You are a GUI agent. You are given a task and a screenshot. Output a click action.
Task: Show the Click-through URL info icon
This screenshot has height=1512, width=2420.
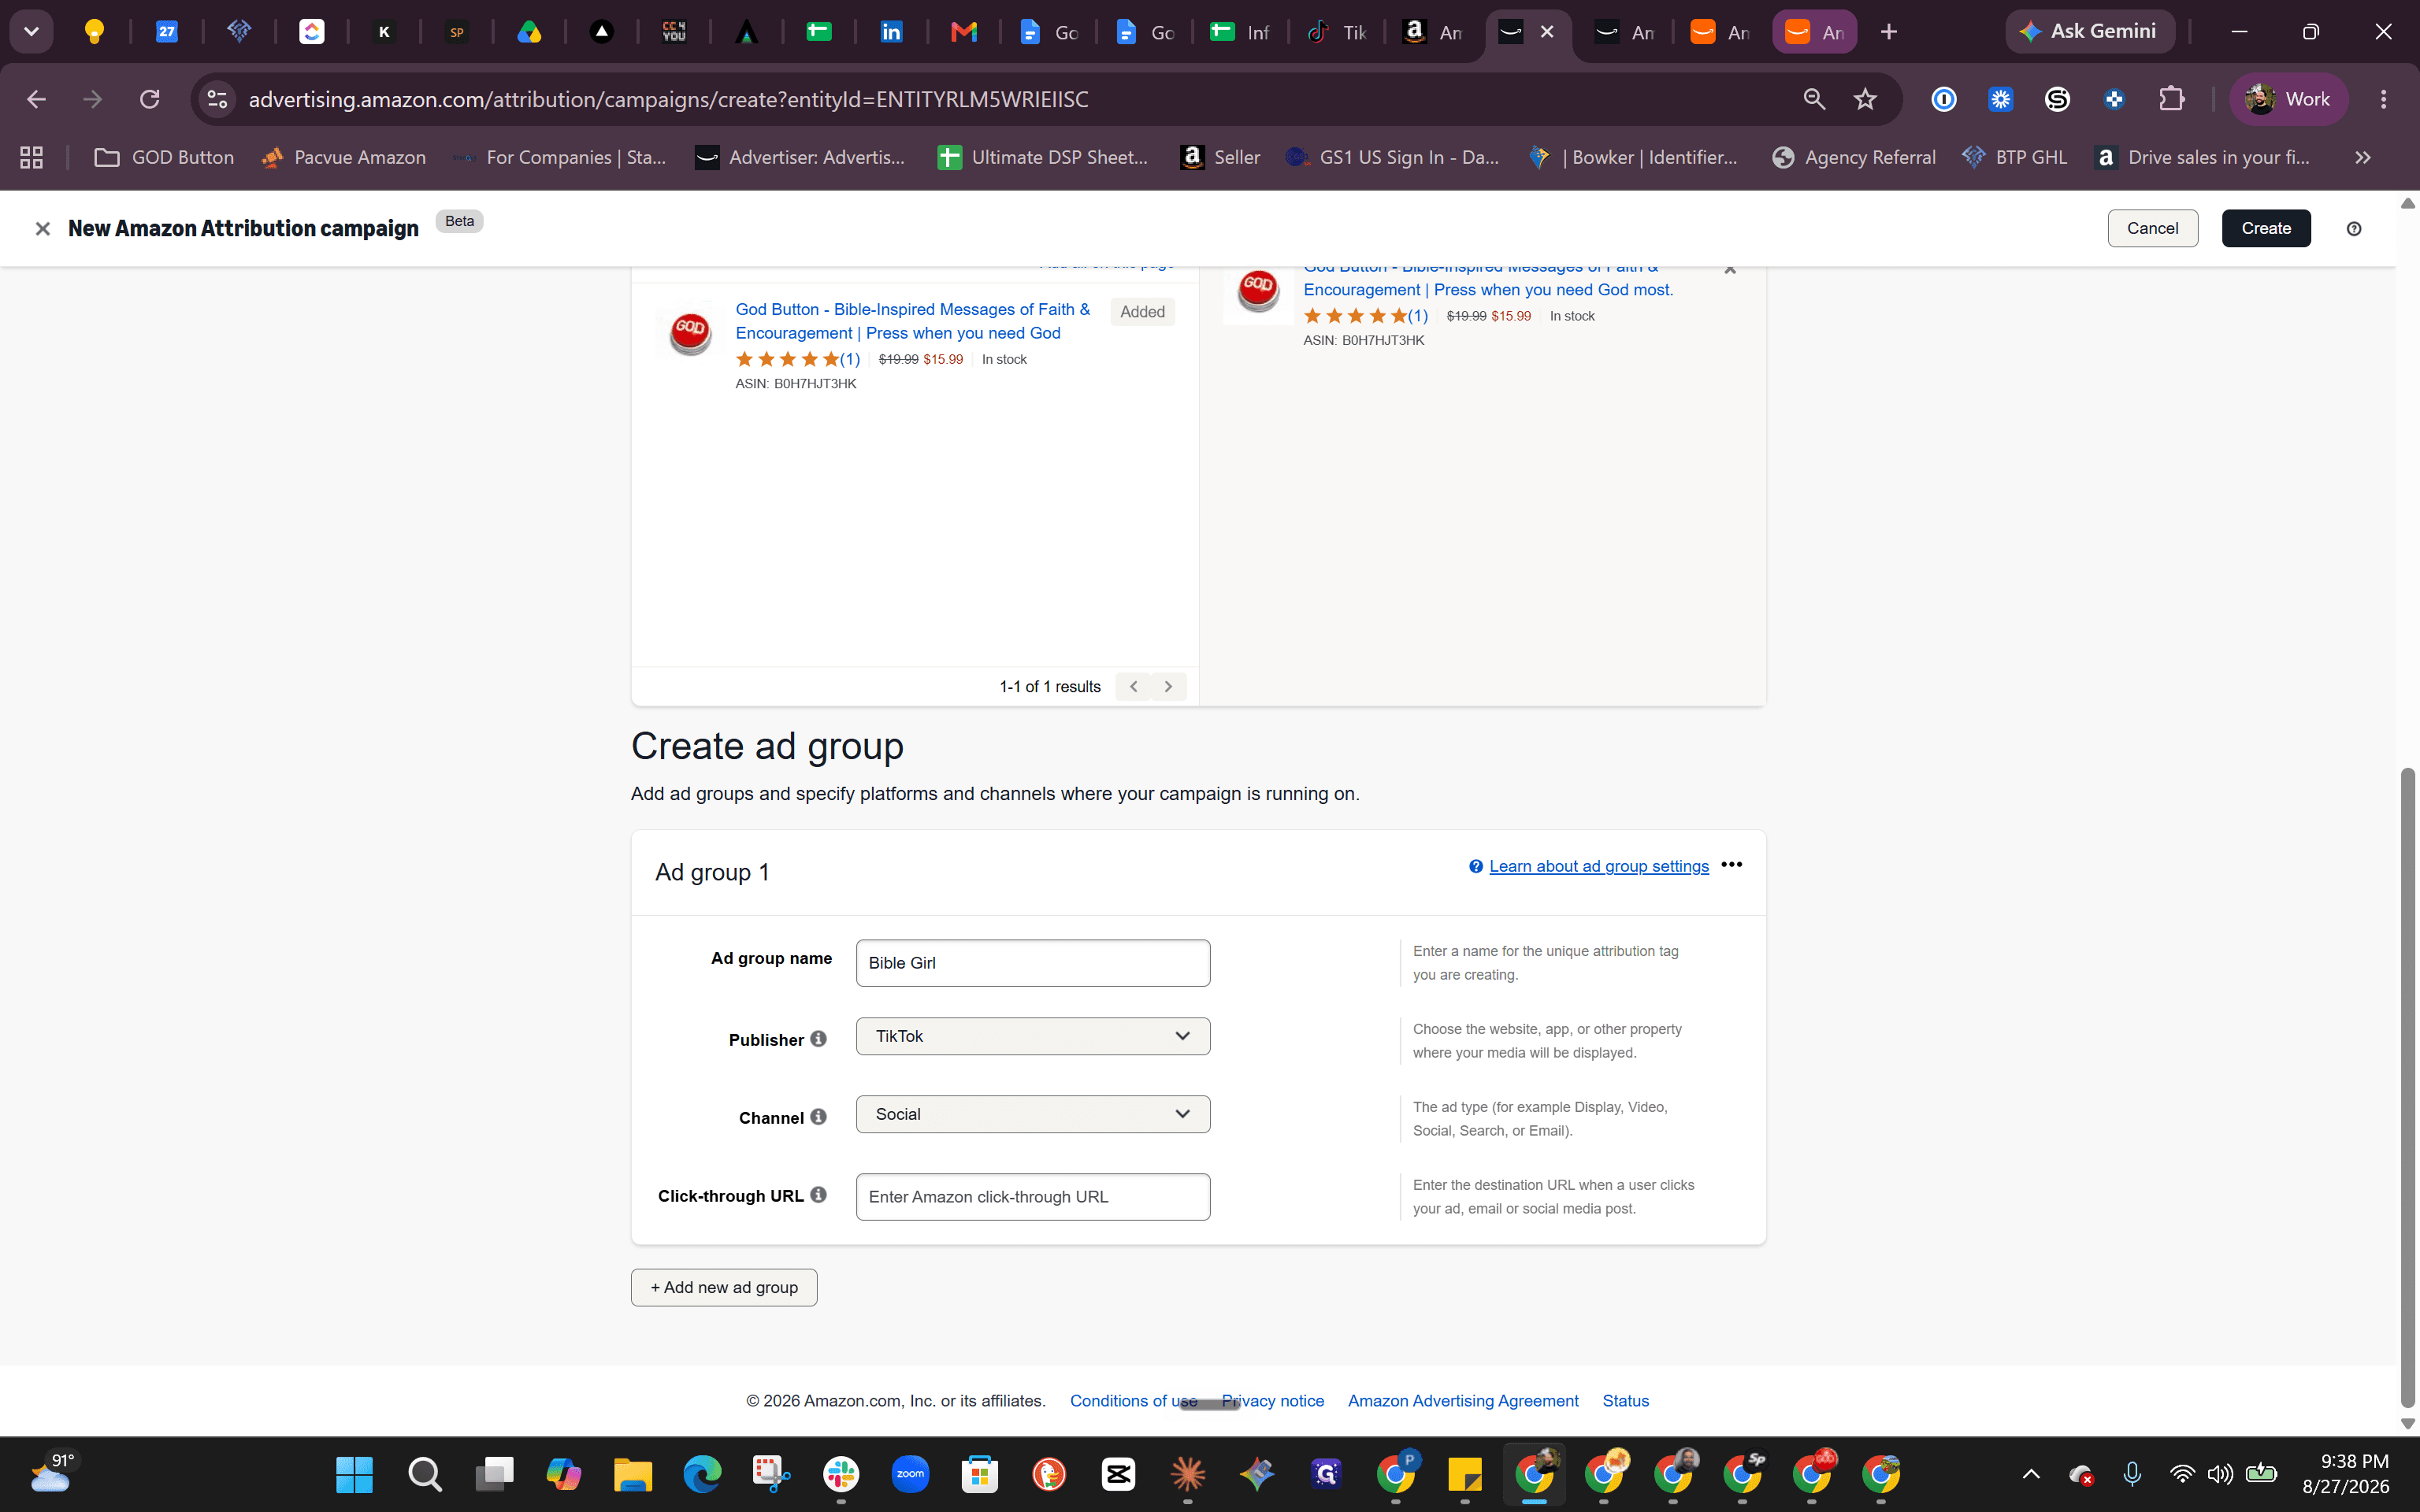[818, 1195]
